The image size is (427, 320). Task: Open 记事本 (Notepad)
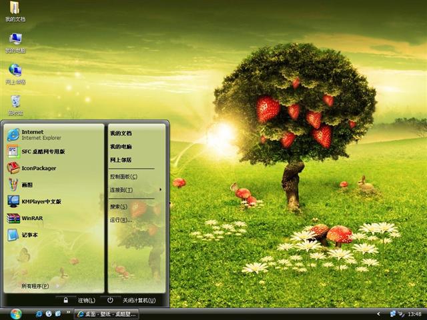30,235
